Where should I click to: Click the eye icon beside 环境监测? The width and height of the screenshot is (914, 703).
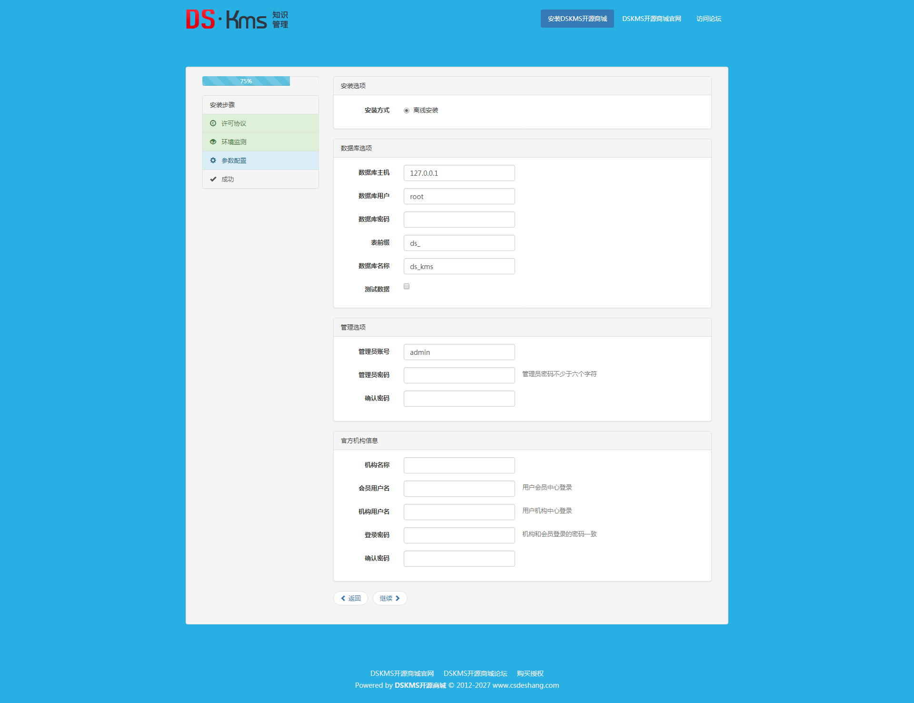[x=213, y=142]
